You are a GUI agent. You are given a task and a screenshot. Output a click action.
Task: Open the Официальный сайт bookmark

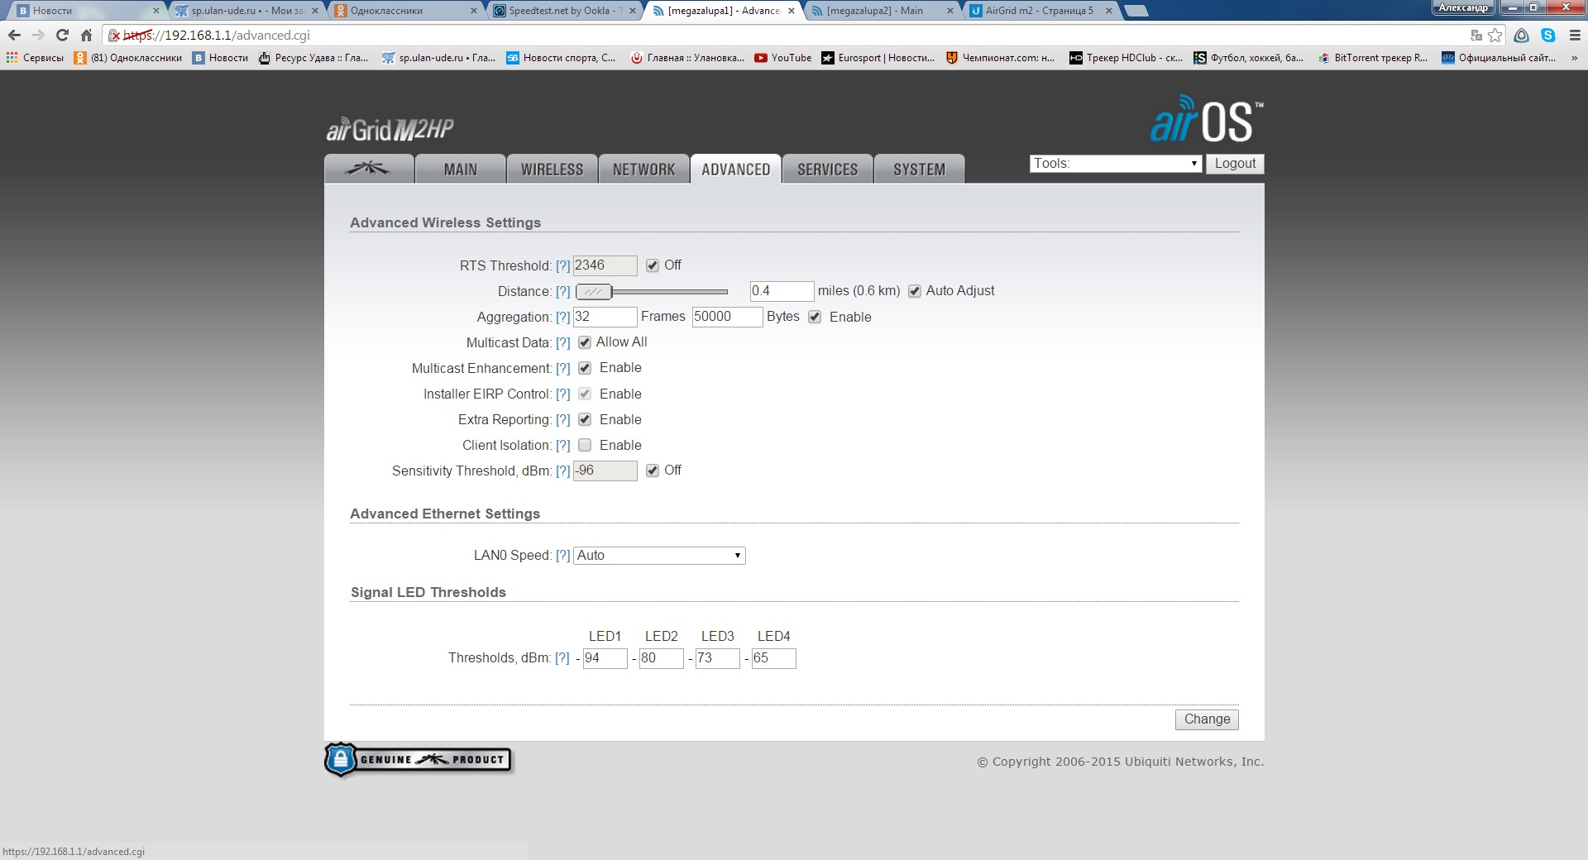[x=1498, y=58]
